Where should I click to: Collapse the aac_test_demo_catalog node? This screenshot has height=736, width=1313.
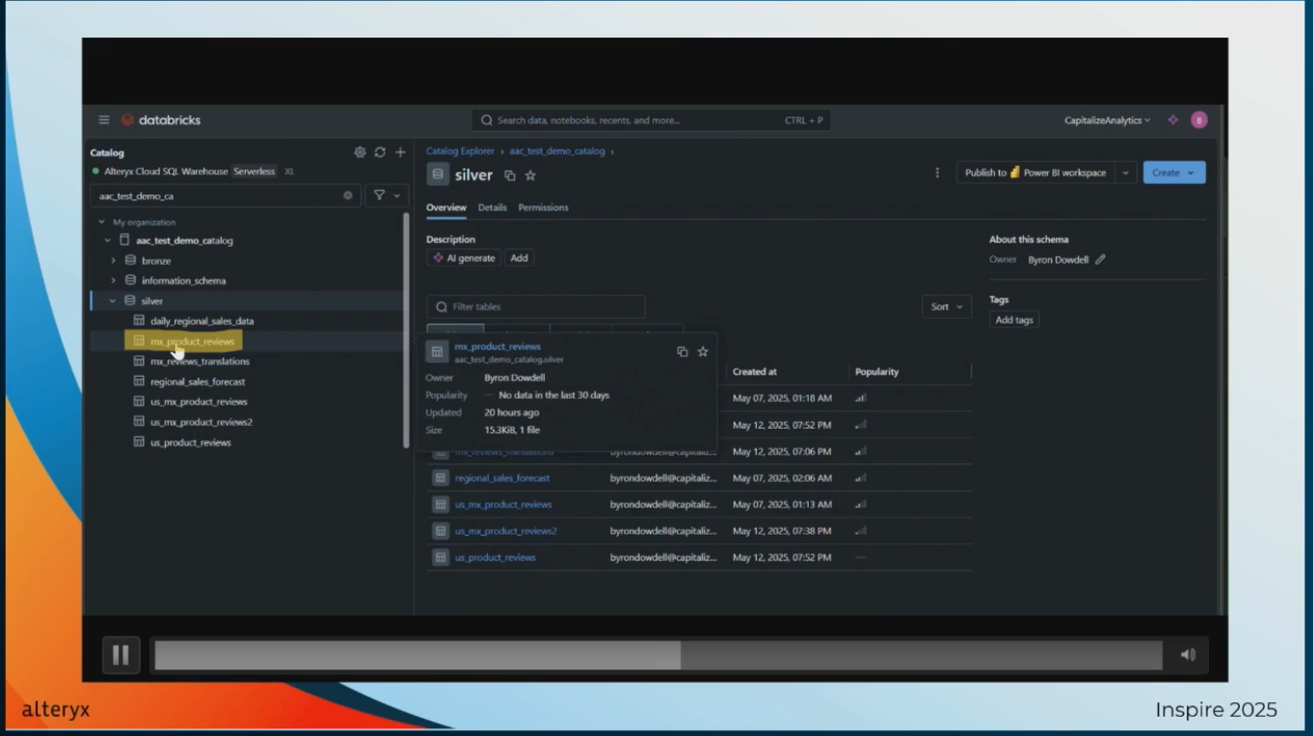[108, 240]
